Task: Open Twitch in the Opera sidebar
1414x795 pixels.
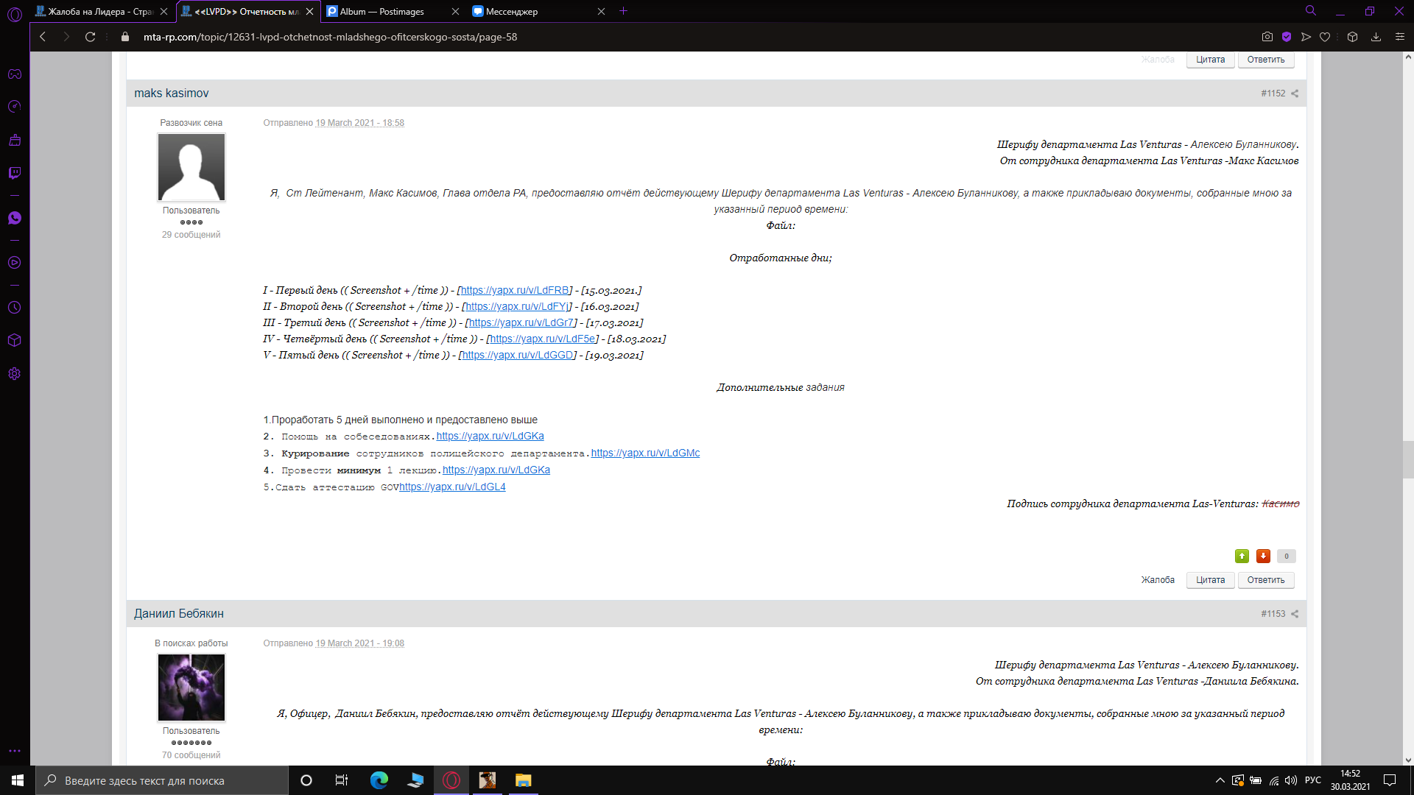Action: pyautogui.click(x=15, y=173)
